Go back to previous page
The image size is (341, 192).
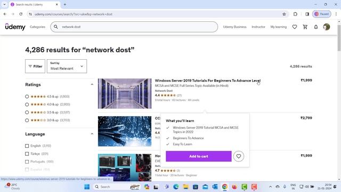point(5,14)
